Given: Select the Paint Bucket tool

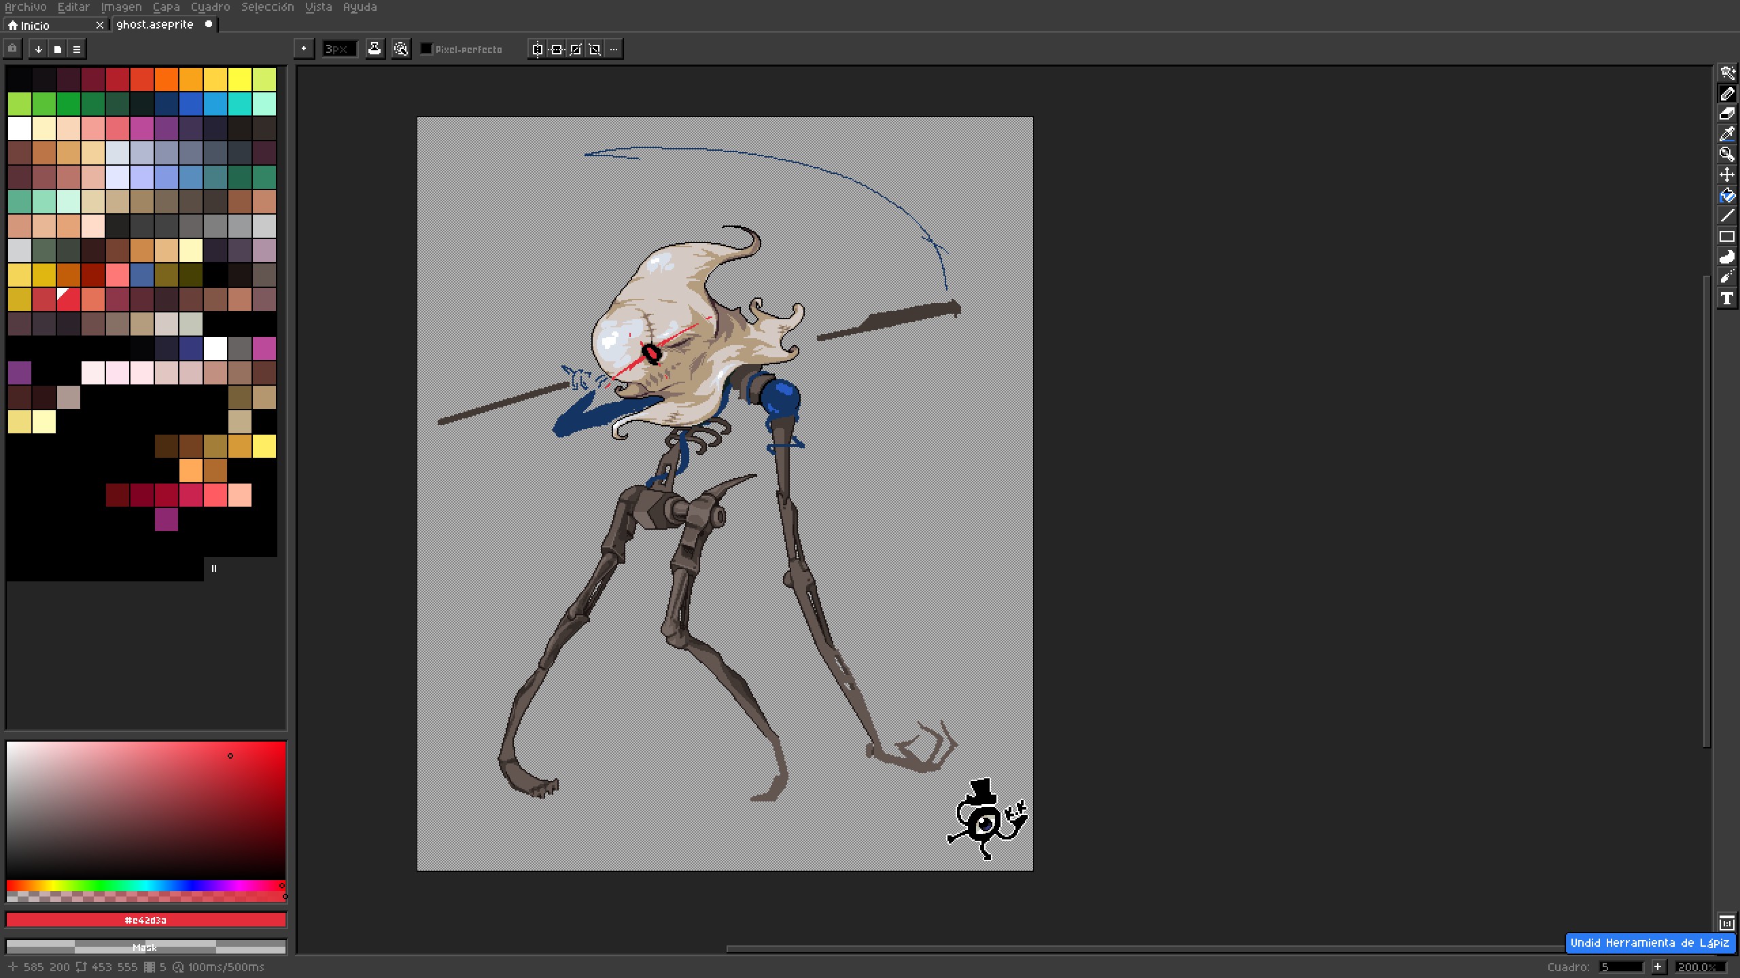Looking at the screenshot, I should click(1726, 196).
